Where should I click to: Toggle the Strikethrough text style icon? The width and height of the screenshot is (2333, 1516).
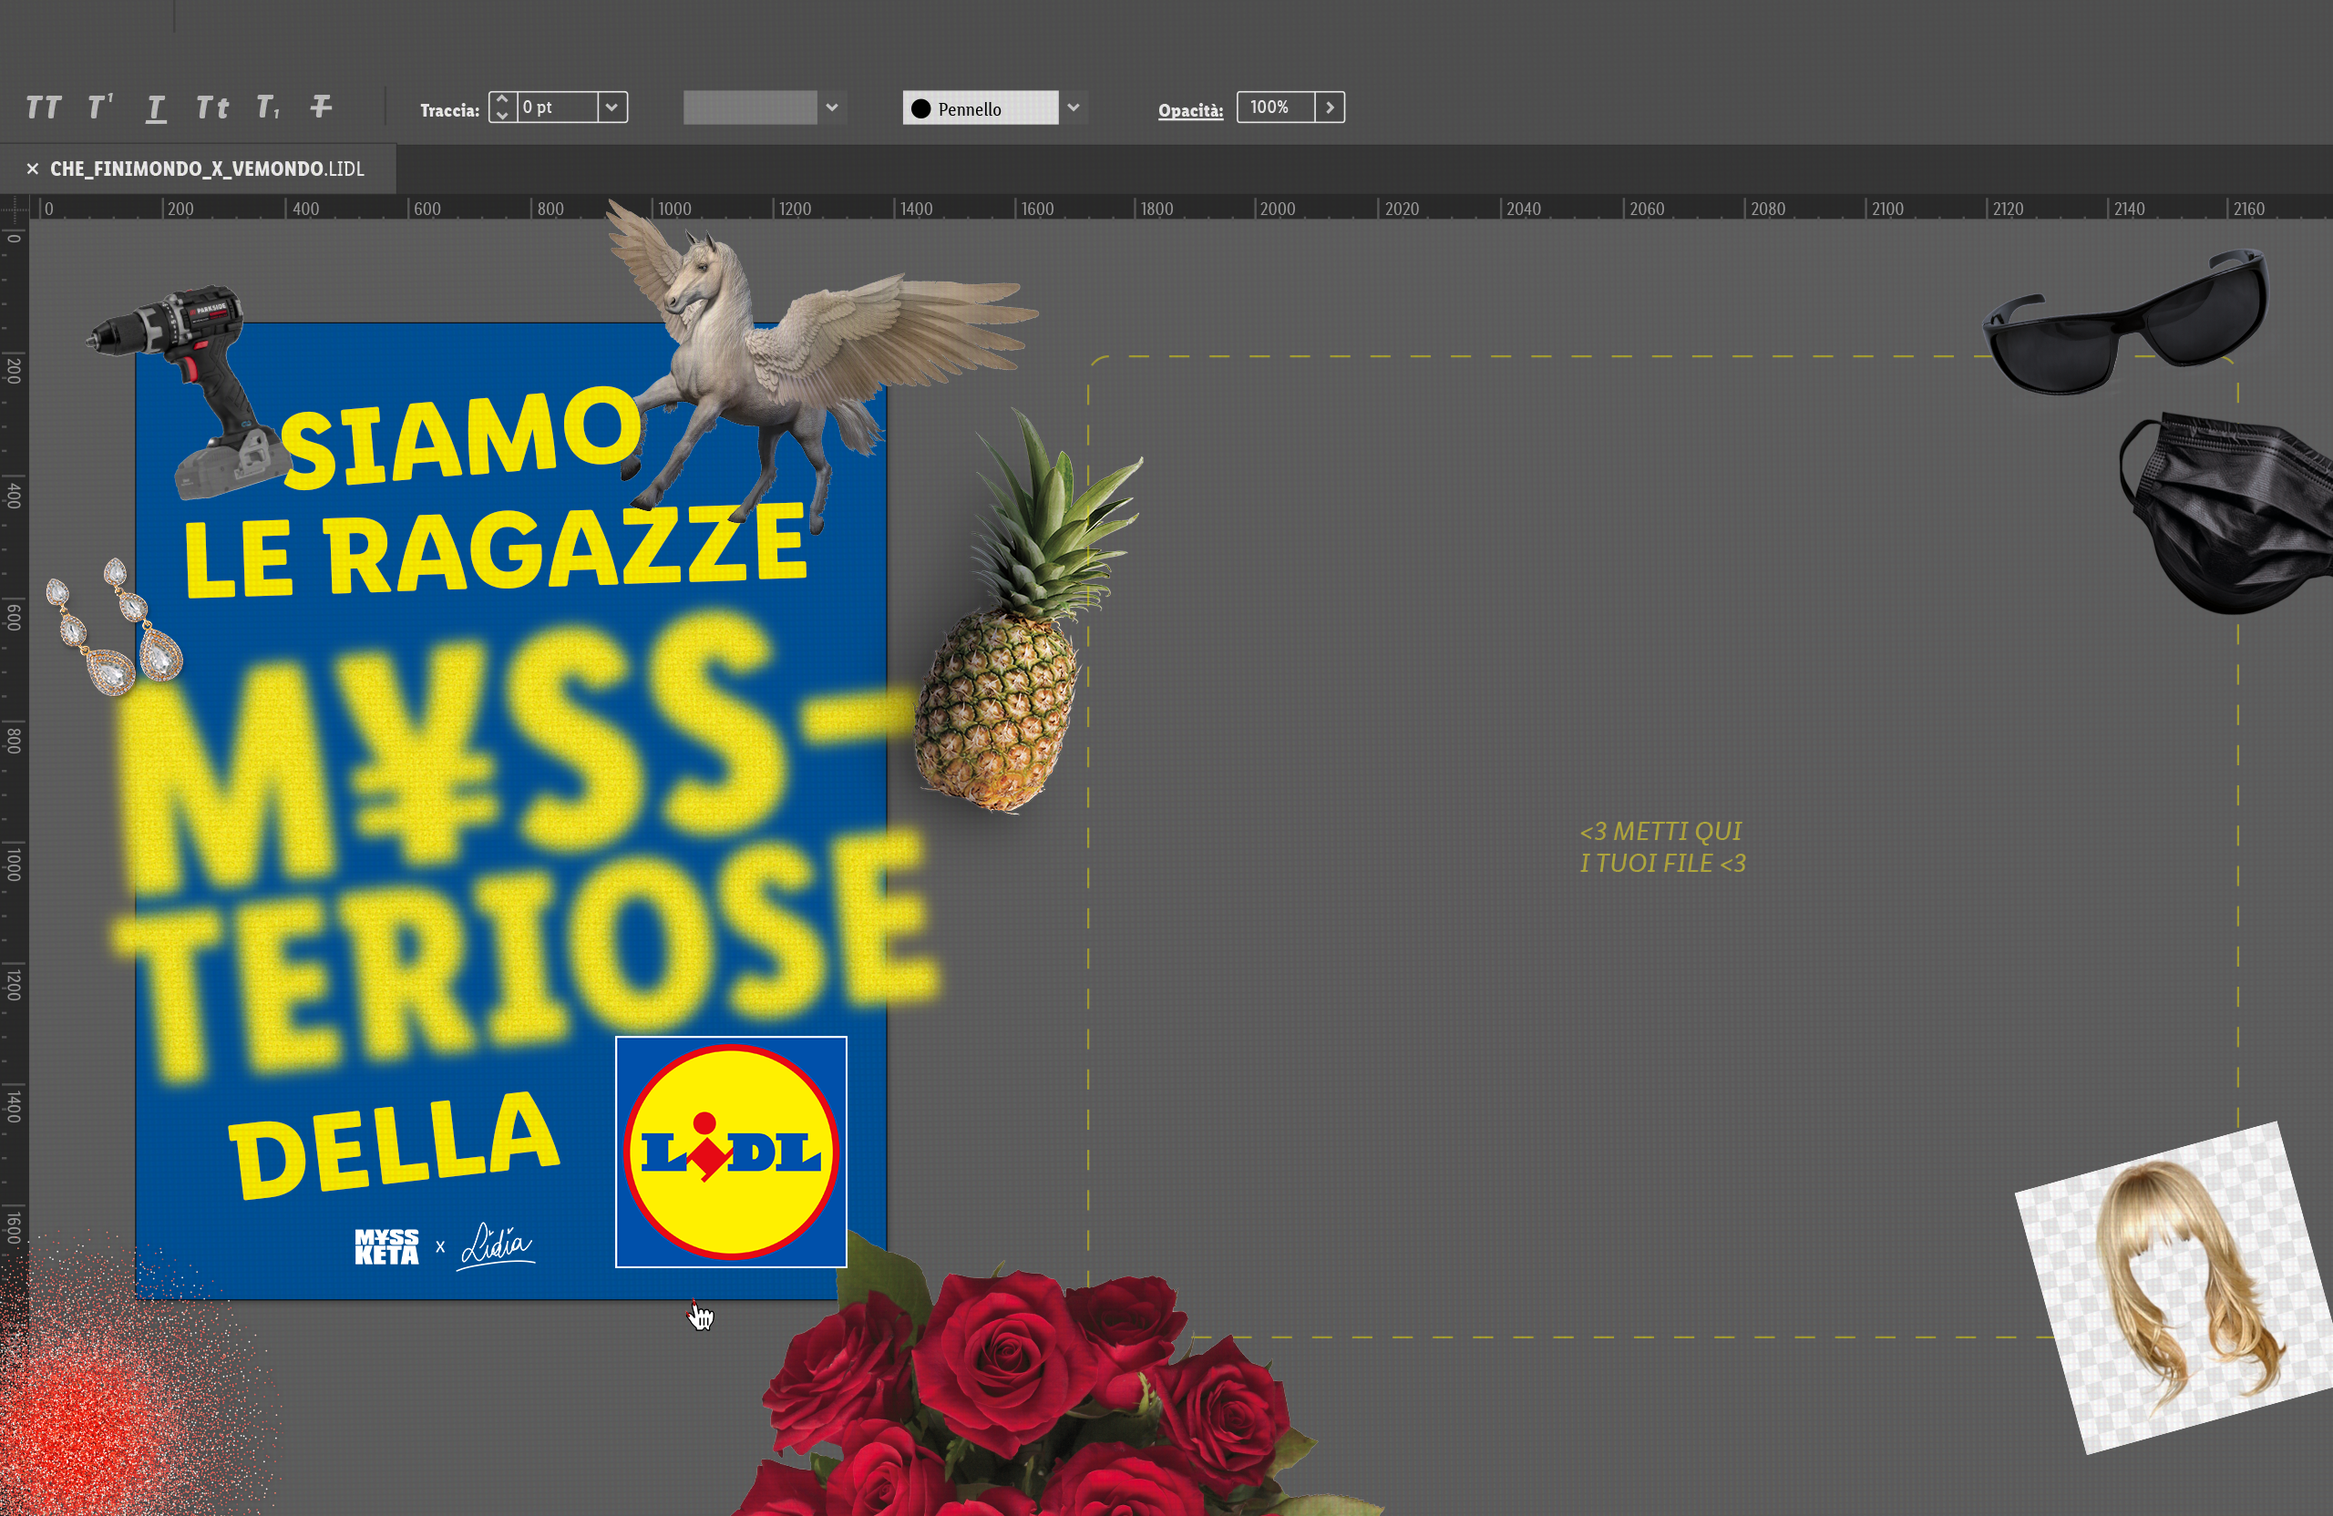[321, 106]
